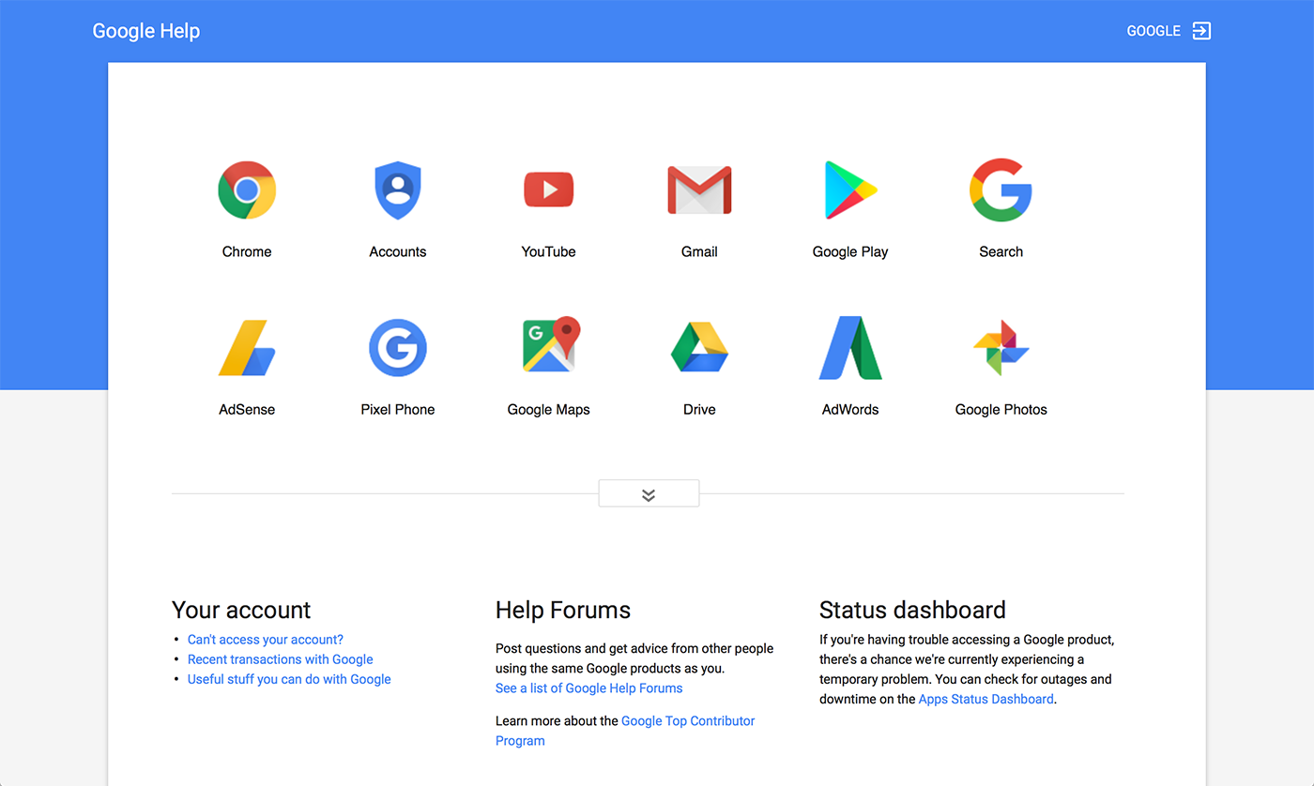Image resolution: width=1314 pixels, height=786 pixels.
Task: Open the AdWords icon
Action: [850, 348]
